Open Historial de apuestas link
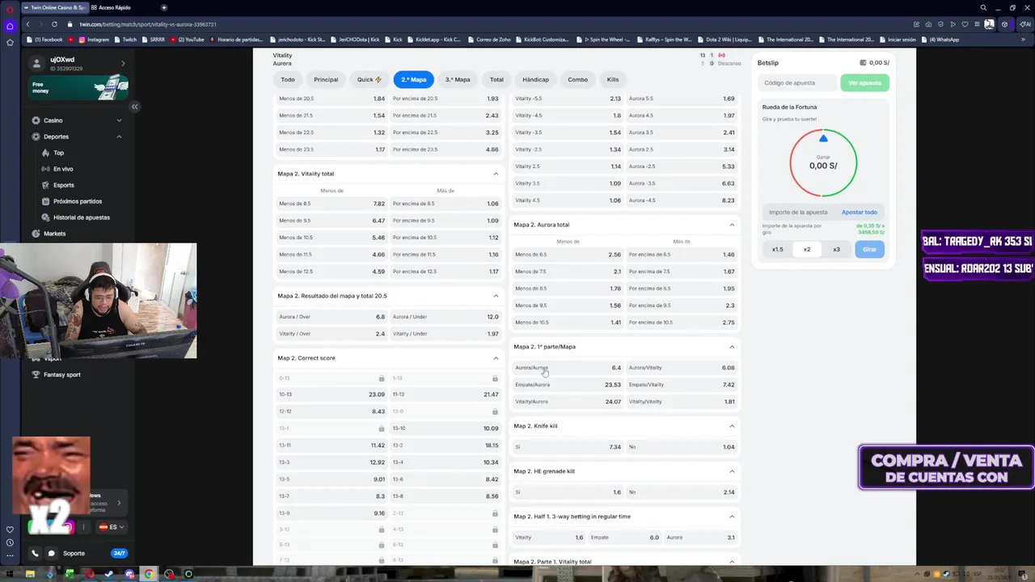This screenshot has width=1035, height=582. pos(81,217)
